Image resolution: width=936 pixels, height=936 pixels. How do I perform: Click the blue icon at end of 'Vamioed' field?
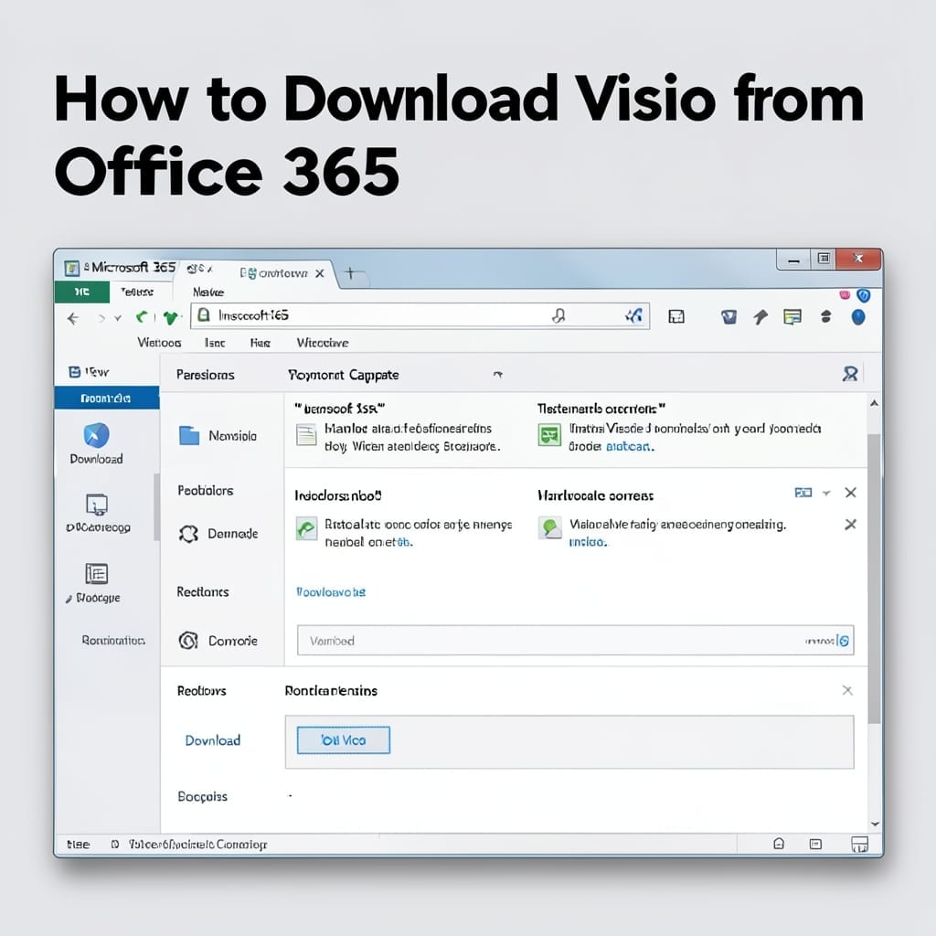coord(843,641)
